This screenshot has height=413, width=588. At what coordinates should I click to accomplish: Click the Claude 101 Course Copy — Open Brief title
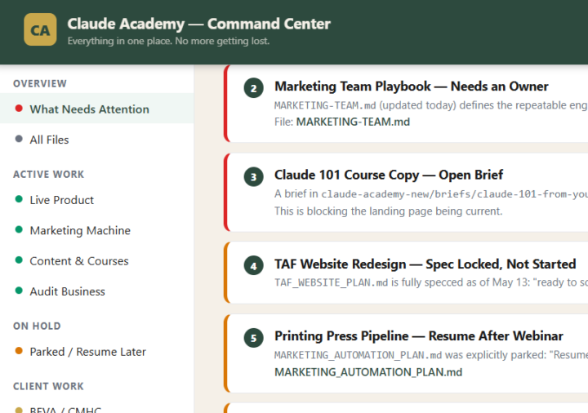389,175
